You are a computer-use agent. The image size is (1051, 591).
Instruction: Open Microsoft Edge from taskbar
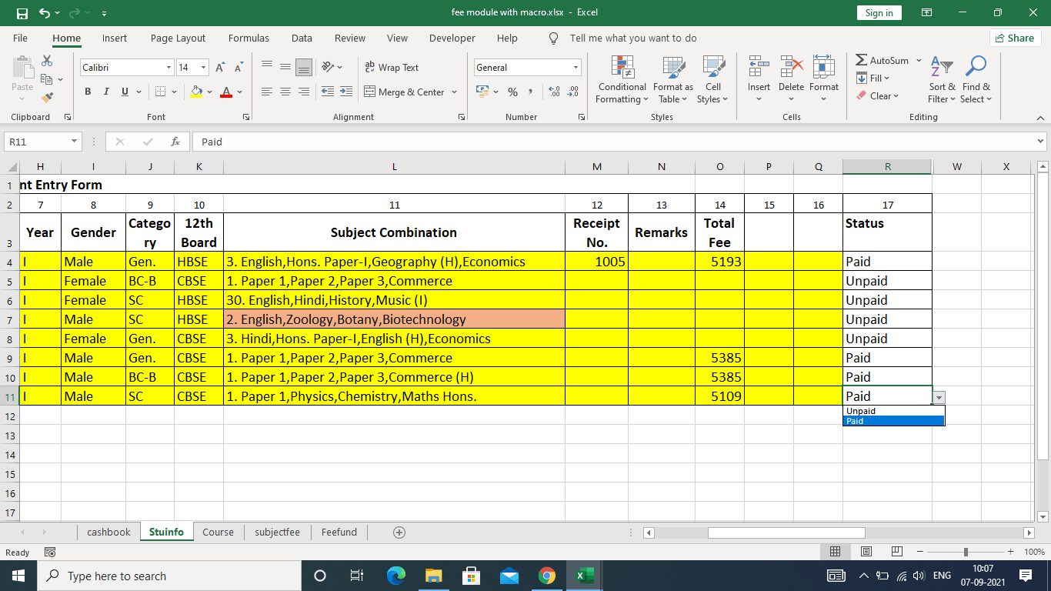pyautogui.click(x=396, y=576)
